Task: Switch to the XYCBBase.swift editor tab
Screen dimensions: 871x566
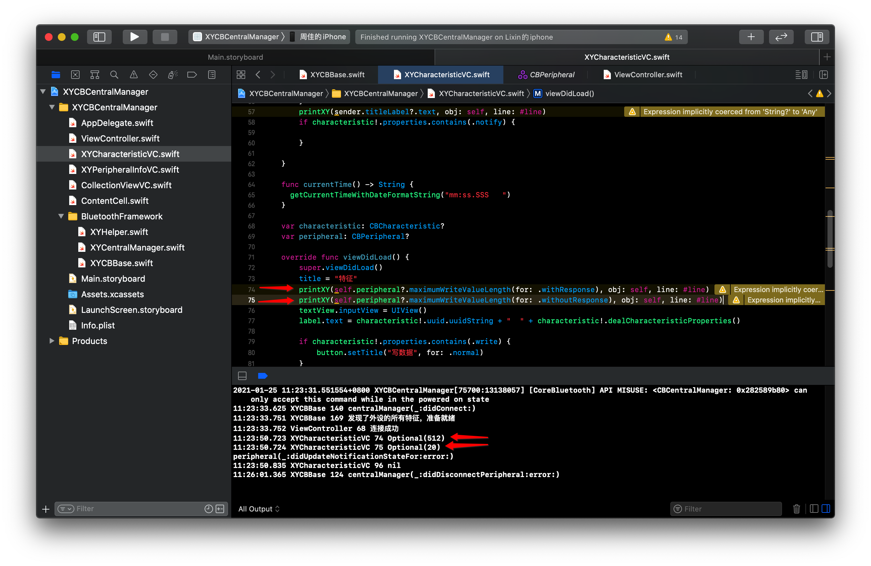Action: pyautogui.click(x=332, y=75)
